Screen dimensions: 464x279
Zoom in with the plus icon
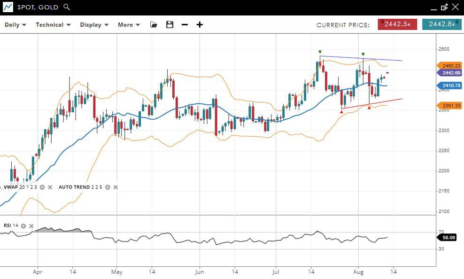[x=200, y=25]
